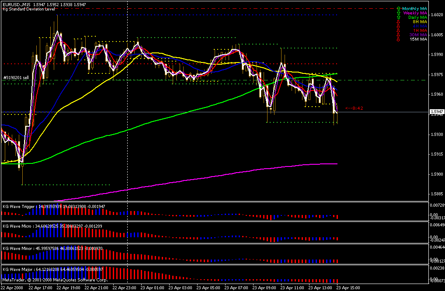
Task: Click the current price box 1.5947
Action: coord(437,112)
